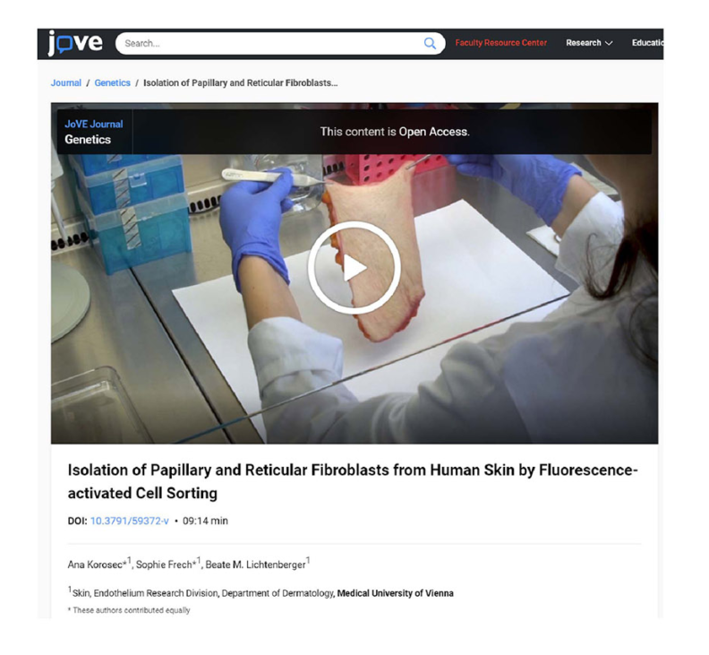Click the article title heading
This screenshot has height=655, width=709.
point(353,482)
